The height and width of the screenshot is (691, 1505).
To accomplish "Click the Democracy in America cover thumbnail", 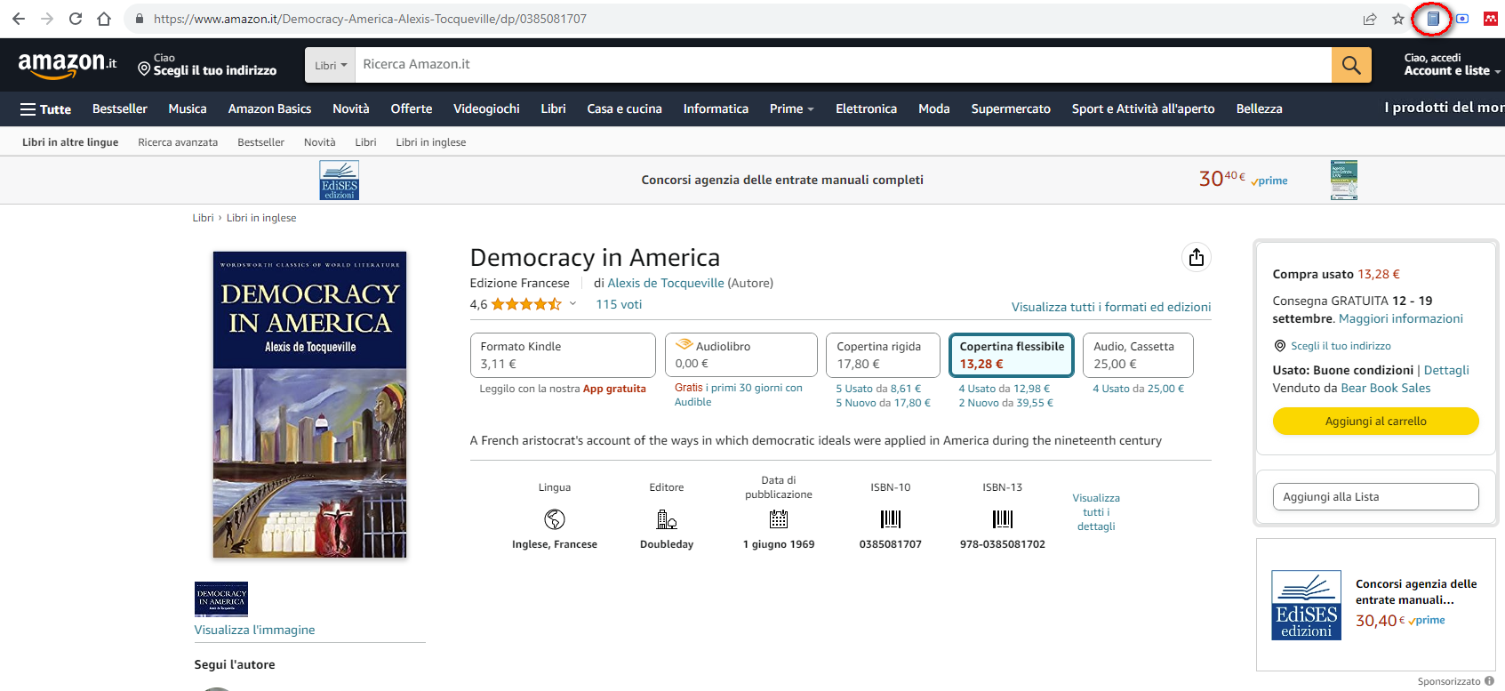I will point(221,599).
